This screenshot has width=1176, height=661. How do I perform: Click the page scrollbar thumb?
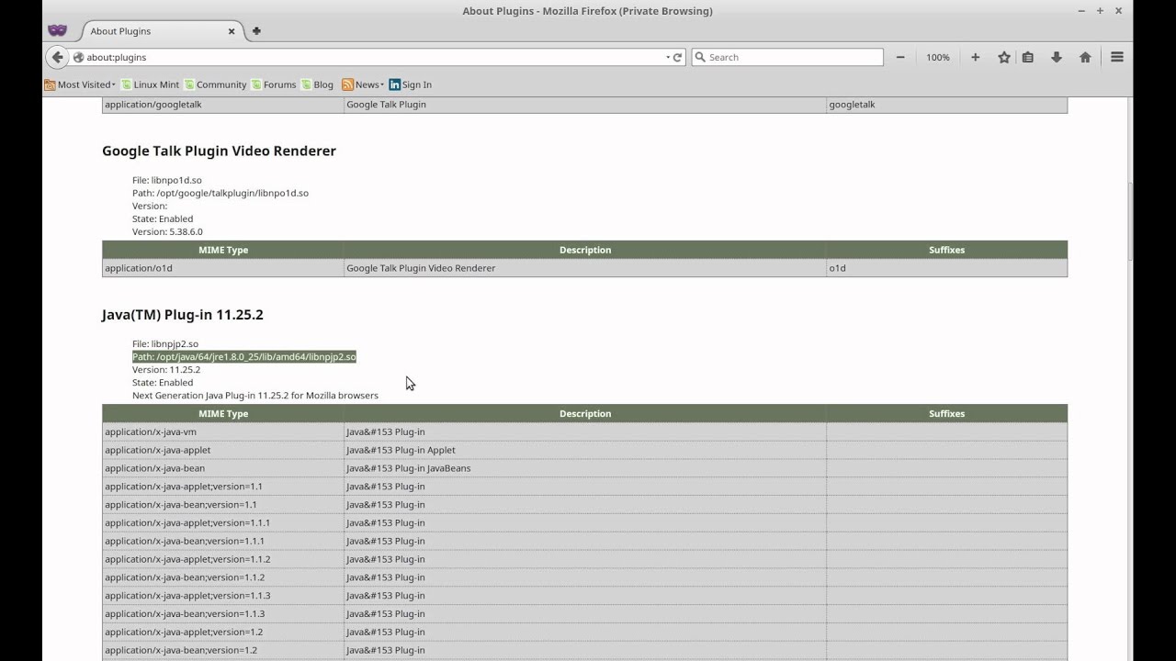point(1130,223)
